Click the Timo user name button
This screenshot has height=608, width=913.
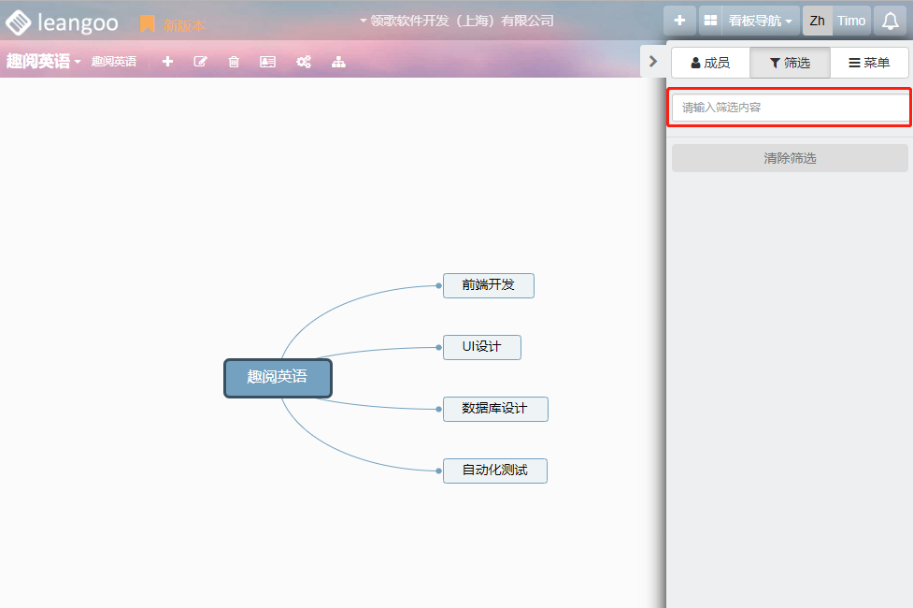click(851, 21)
